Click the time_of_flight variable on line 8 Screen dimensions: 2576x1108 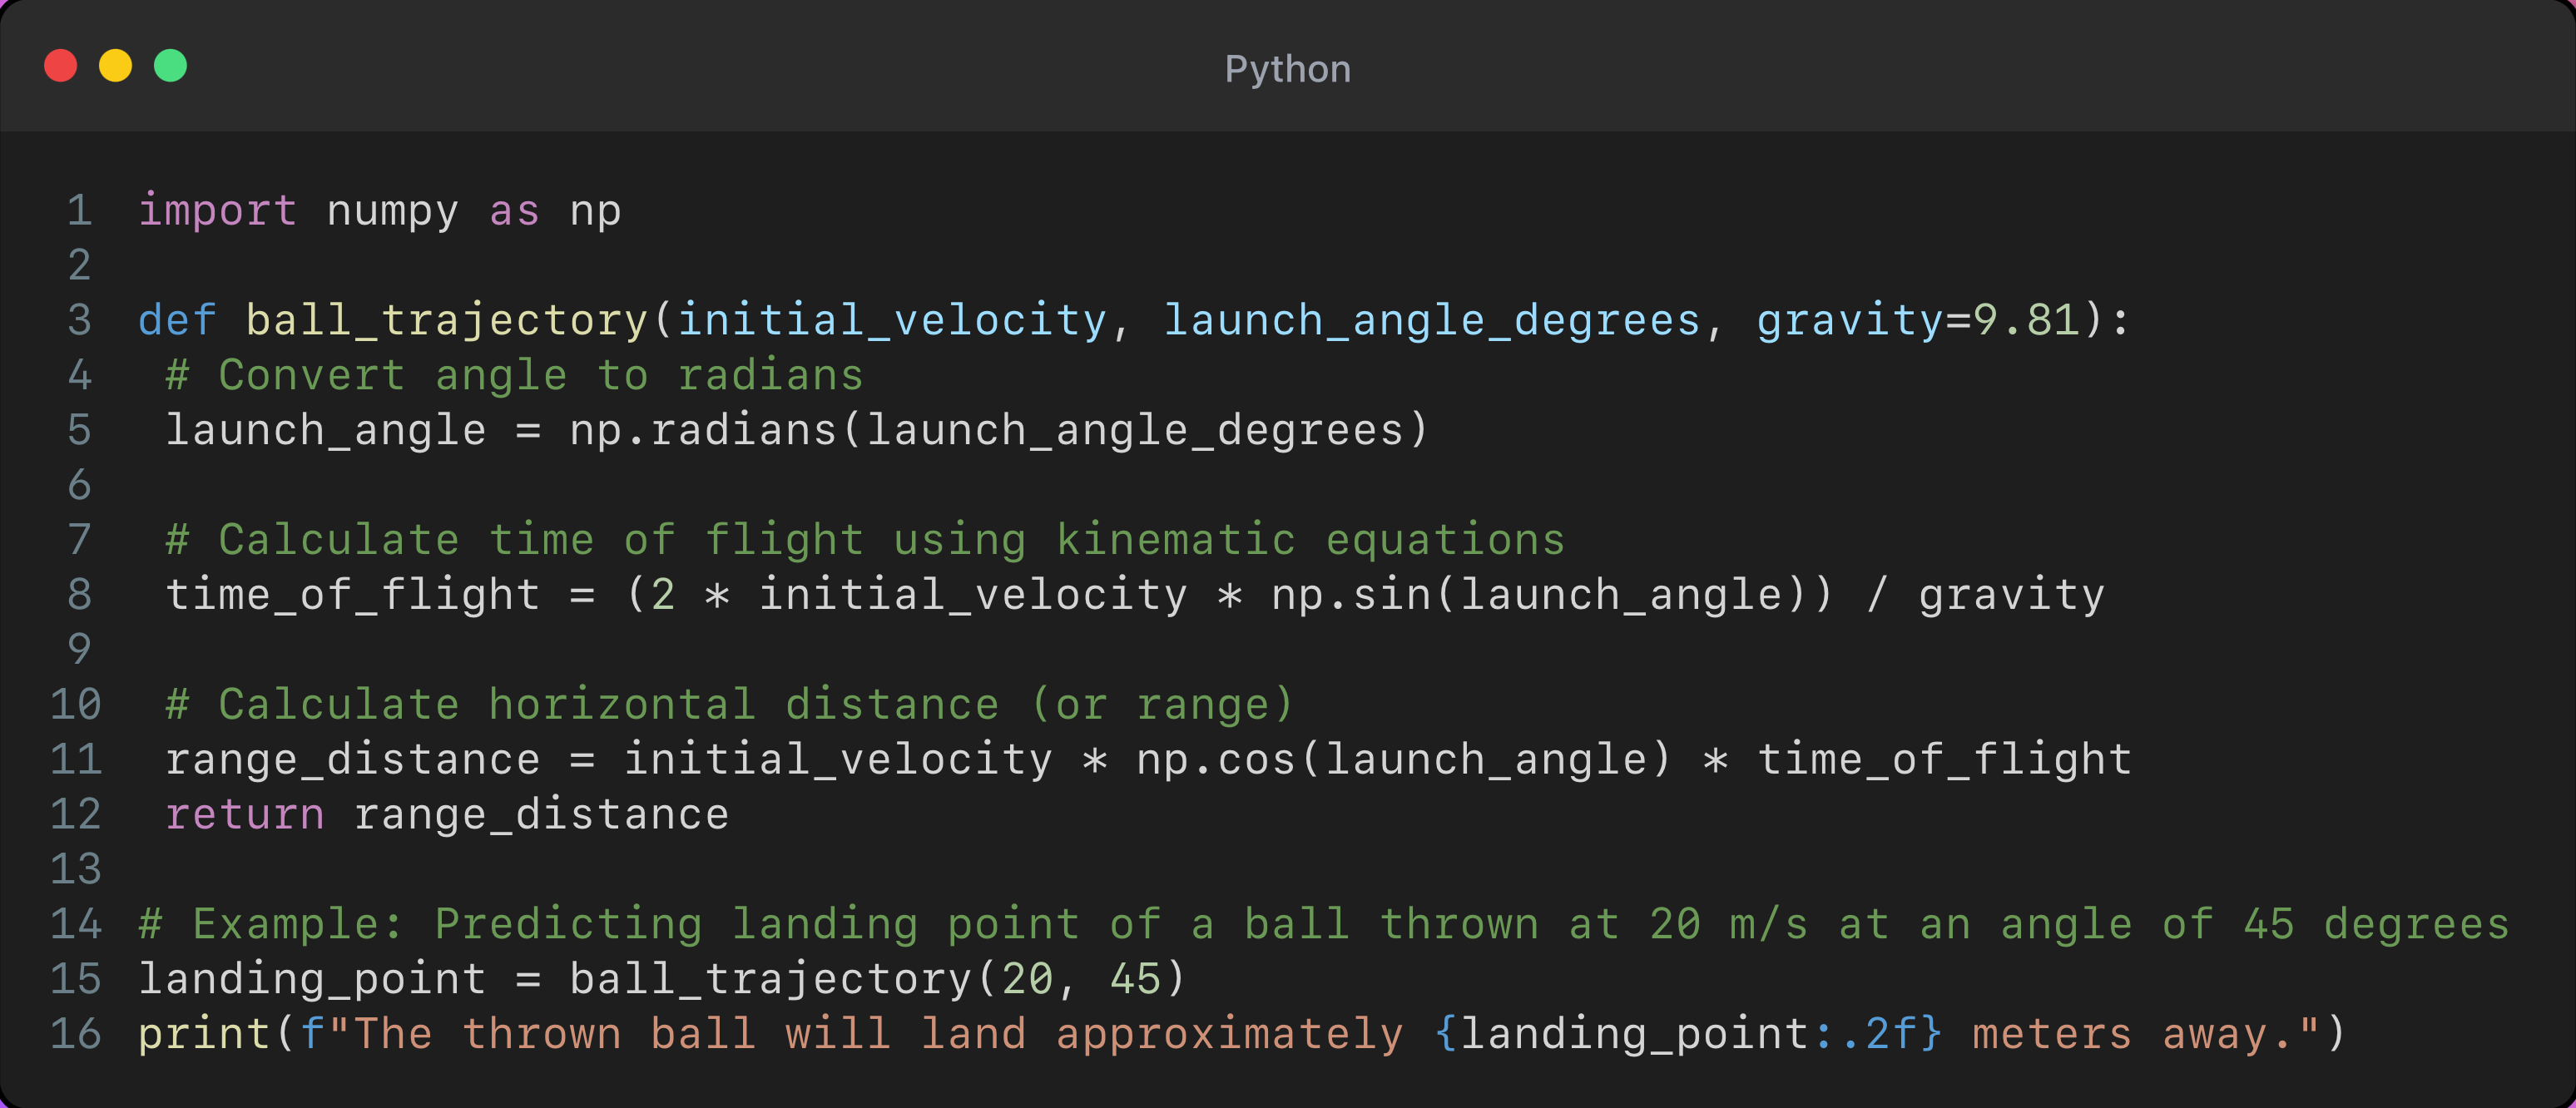(352, 596)
